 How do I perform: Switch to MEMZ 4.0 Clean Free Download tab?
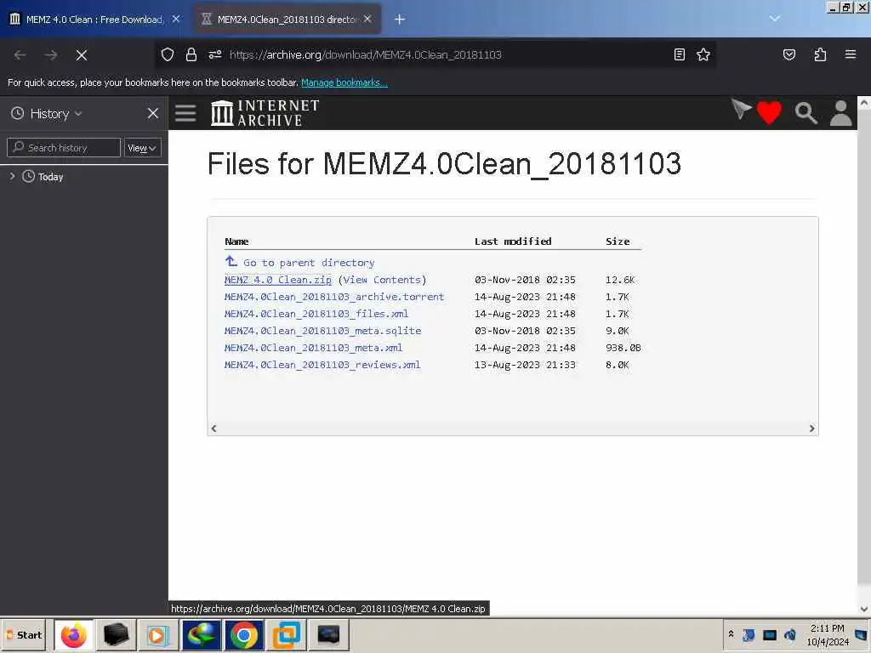click(95, 20)
